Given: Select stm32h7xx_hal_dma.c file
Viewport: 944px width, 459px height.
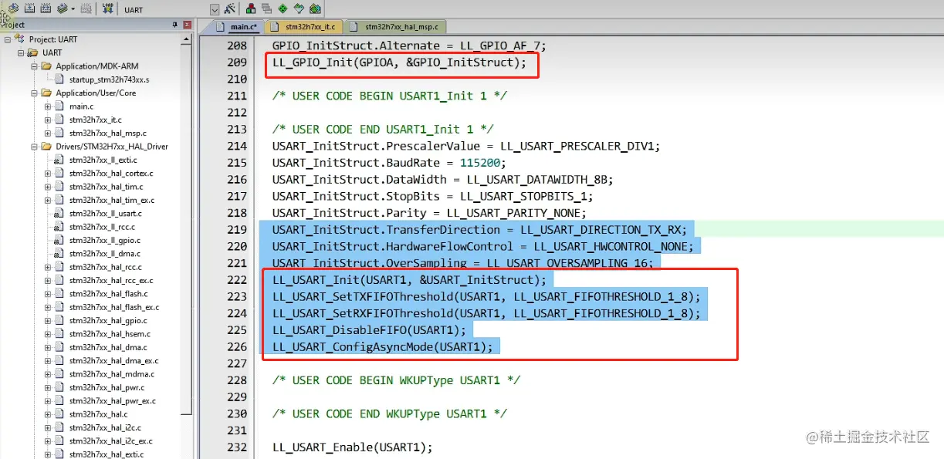Looking at the screenshot, I should 107,347.
